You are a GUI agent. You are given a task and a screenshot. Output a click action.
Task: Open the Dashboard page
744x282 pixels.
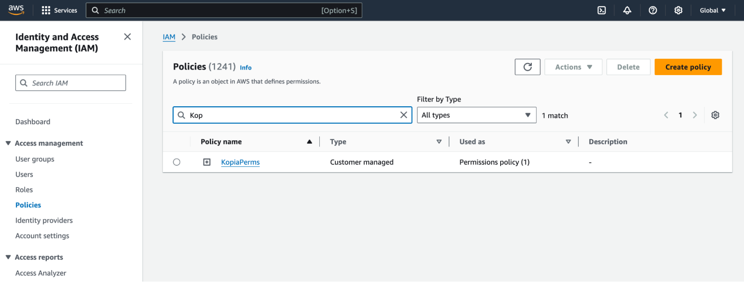click(33, 122)
